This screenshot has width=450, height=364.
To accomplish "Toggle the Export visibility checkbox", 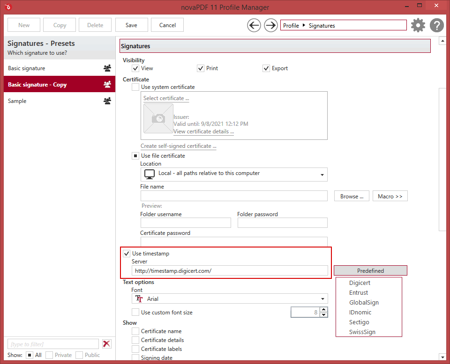I will [266, 68].
